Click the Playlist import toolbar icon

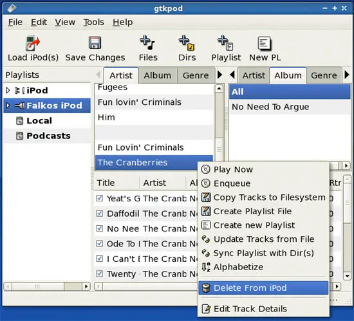225,42
